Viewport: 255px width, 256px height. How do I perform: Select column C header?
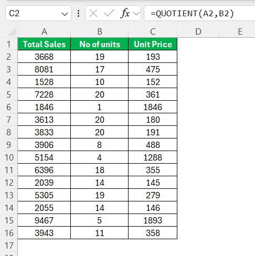pyautogui.click(x=153, y=31)
